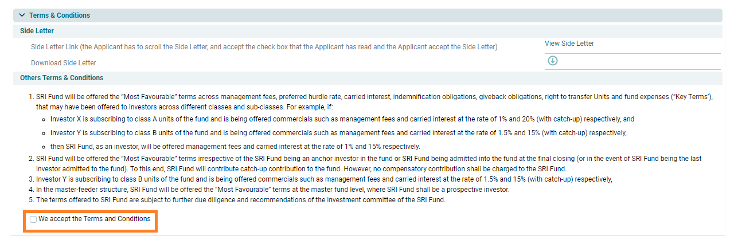Click the download Side Letter arrow icon
738x236 pixels.
(x=553, y=61)
